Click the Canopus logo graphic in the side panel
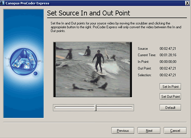This screenshot has width=191, height=138. [x=24, y=62]
